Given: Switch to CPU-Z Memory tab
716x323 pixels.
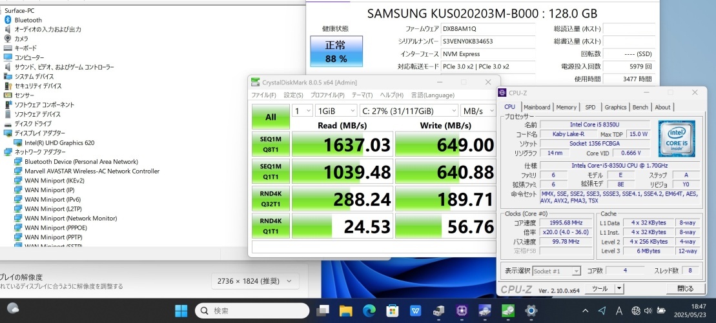Looking at the screenshot, I should click(x=566, y=107).
